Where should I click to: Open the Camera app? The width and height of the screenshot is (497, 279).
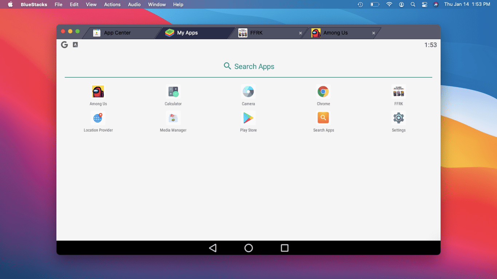click(248, 92)
